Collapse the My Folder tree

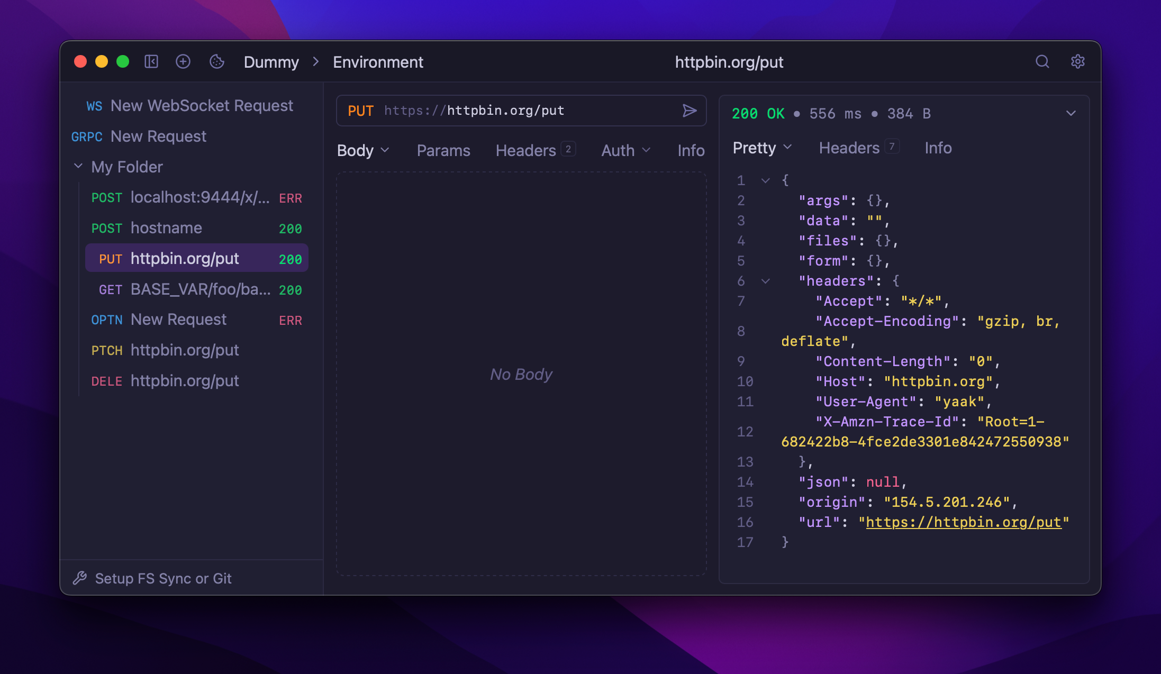[78, 167]
